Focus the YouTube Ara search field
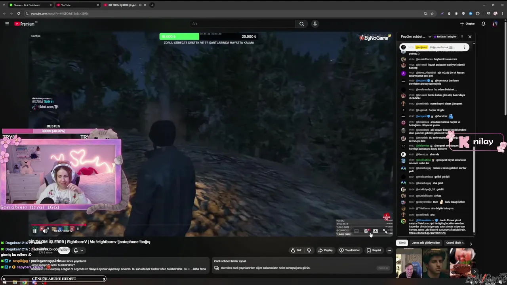507x285 pixels. tap(242, 24)
